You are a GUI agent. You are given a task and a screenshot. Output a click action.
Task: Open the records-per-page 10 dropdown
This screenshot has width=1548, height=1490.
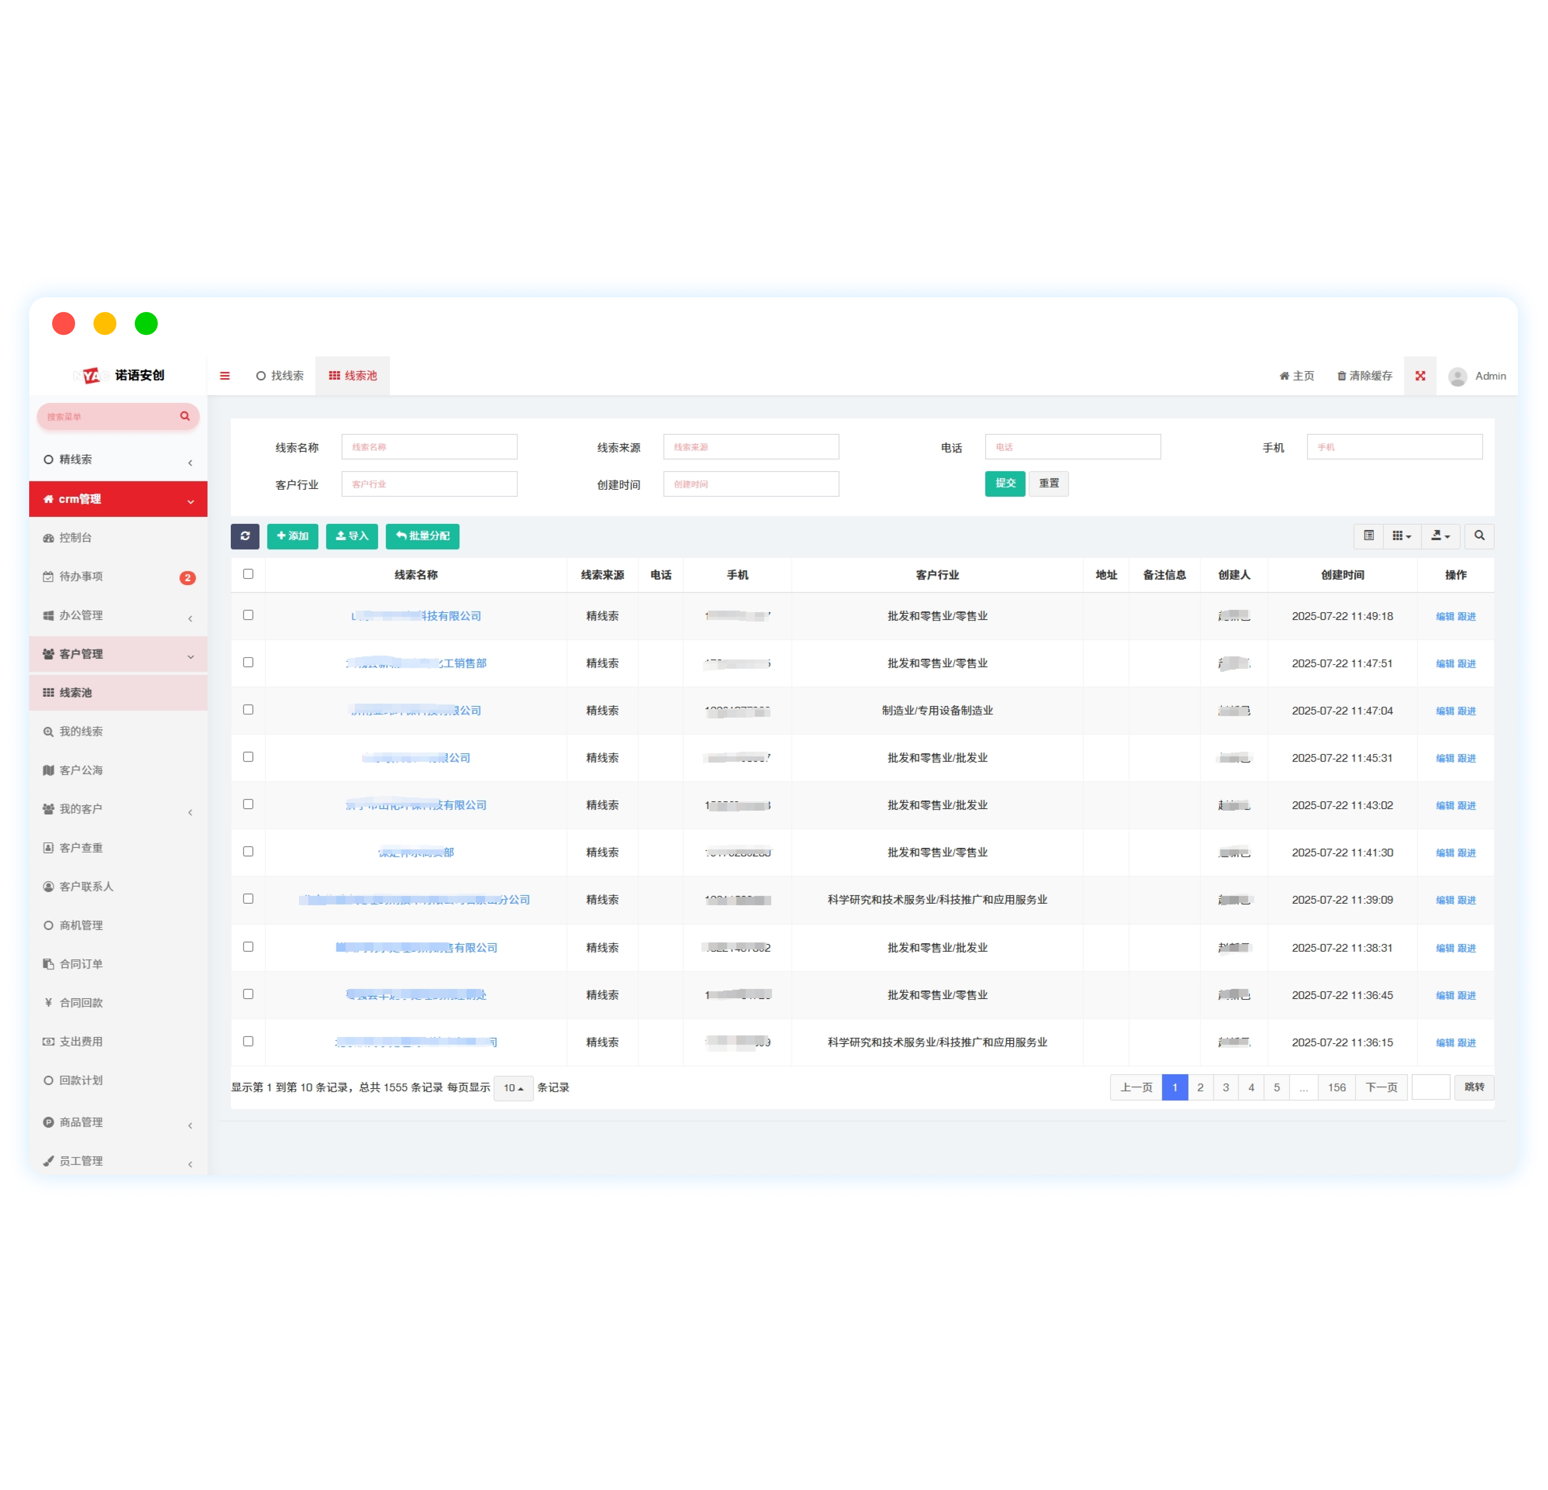click(513, 1088)
